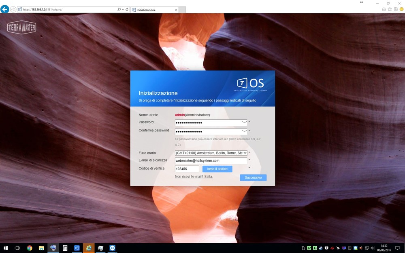Screen dimensions: 405x253
Task: Click the Steam icon in system tray
Action: 320,248
